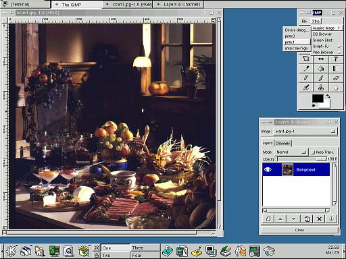The width and height of the screenshot is (346, 259).
Task: Select the Clone stamp tool
Action: point(321,88)
